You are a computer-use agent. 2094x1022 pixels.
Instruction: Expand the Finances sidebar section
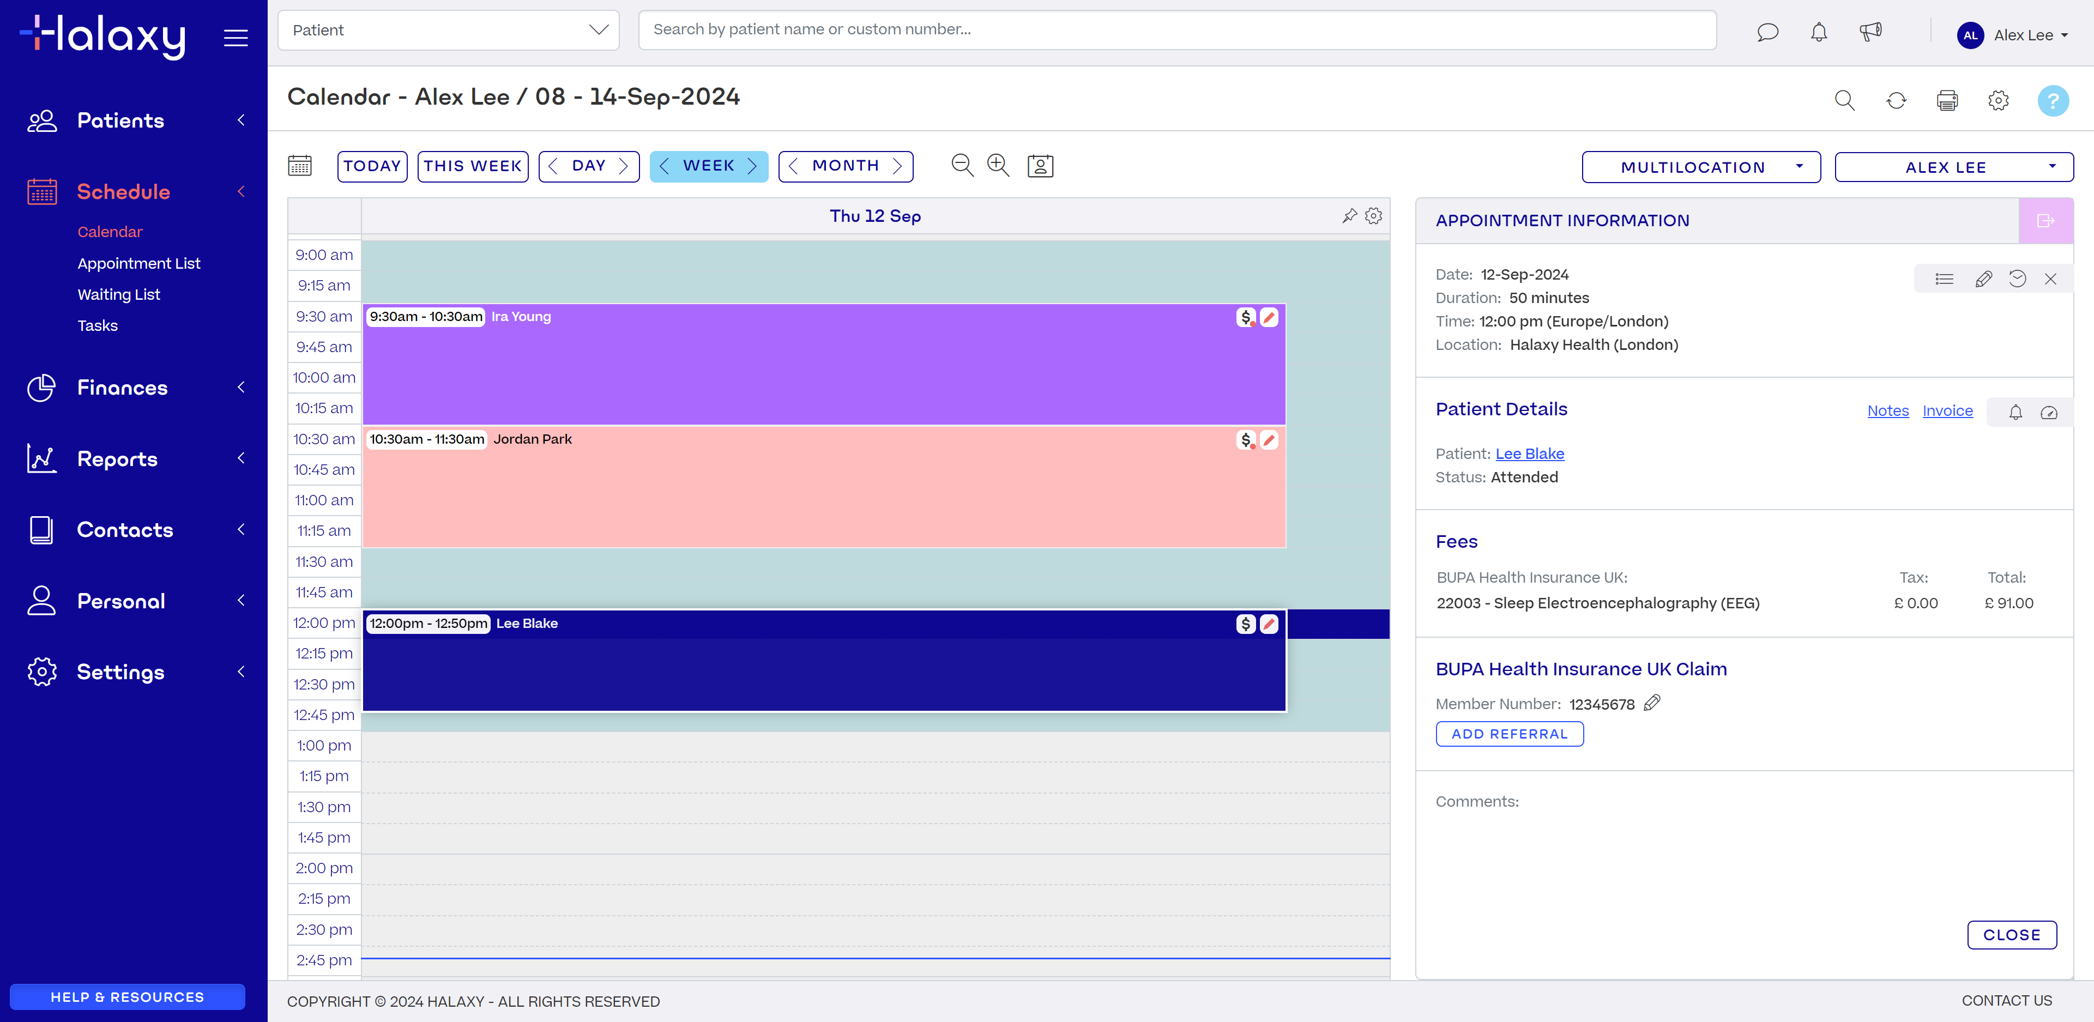[x=135, y=388]
